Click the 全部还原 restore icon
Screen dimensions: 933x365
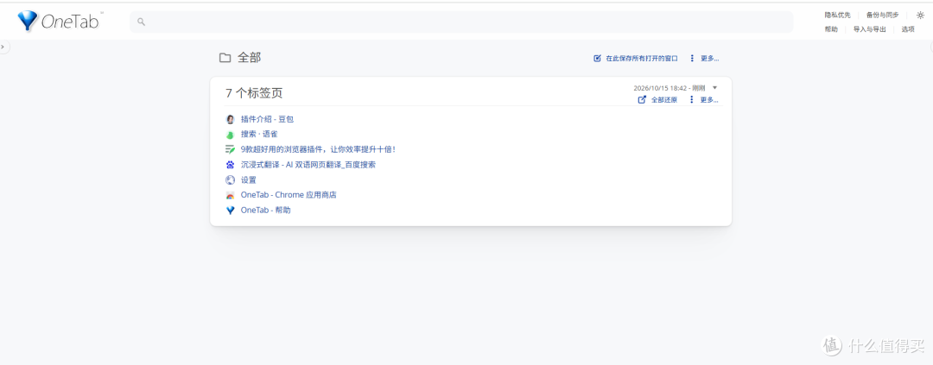click(x=642, y=100)
